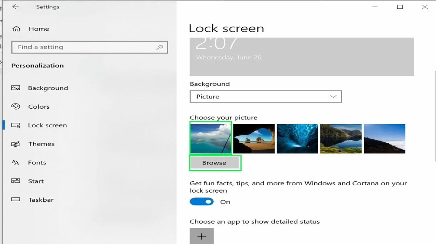Turn off fun facts and tips toggle
This screenshot has height=244, width=436.
[x=202, y=202]
